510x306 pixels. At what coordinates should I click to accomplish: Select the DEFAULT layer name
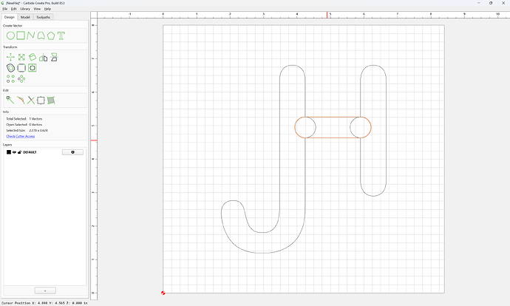(x=30, y=152)
